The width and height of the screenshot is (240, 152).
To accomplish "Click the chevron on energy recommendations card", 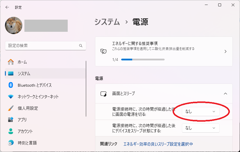I will [x=225, y=51].
